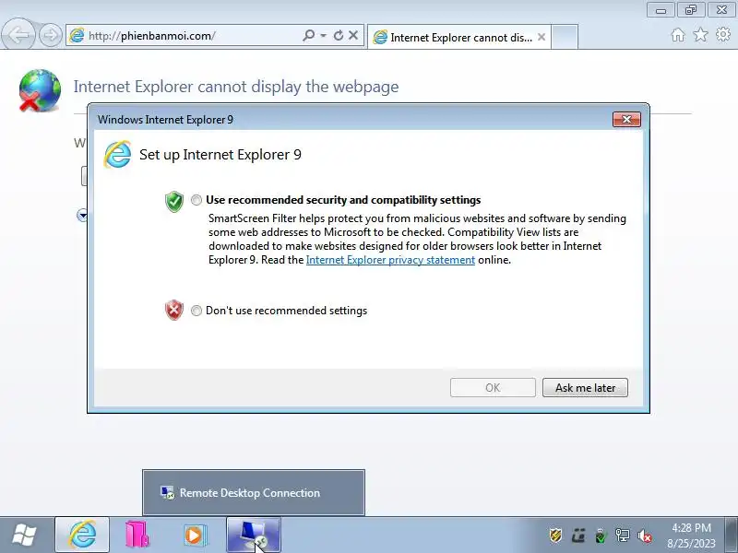Open the Home page icon
738x553 pixels.
tap(678, 35)
